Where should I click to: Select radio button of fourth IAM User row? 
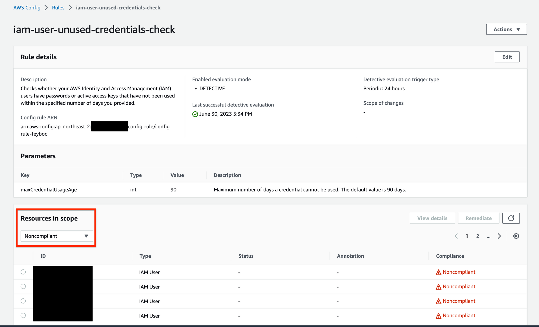pyautogui.click(x=23, y=315)
